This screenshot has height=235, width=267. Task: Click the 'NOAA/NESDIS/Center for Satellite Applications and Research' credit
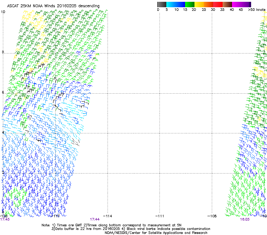pyautogui.click(x=156, y=233)
